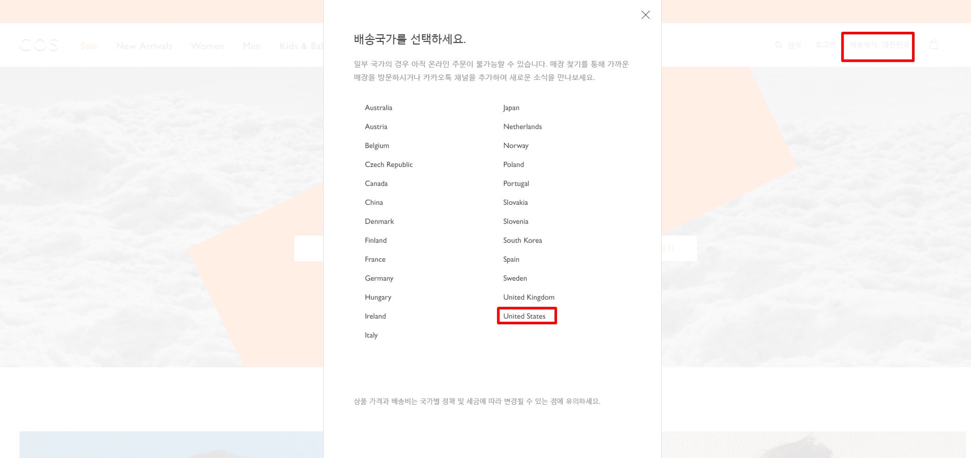The width and height of the screenshot is (971, 458).
Task: Click the 로그인 login link
Action: 825,45
